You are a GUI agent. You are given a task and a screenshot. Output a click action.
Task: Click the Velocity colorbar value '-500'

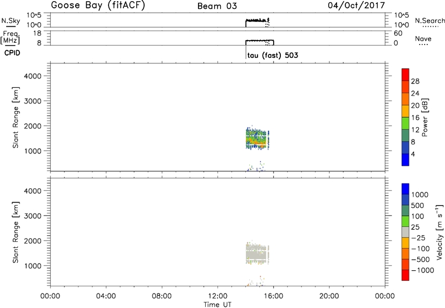click(421, 260)
